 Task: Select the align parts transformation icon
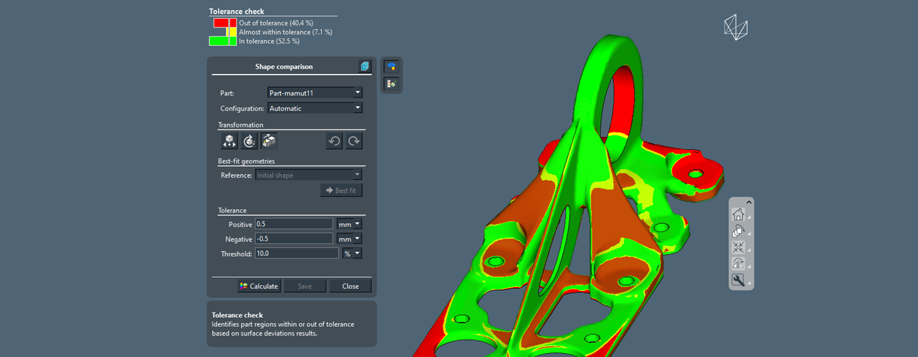tap(269, 141)
